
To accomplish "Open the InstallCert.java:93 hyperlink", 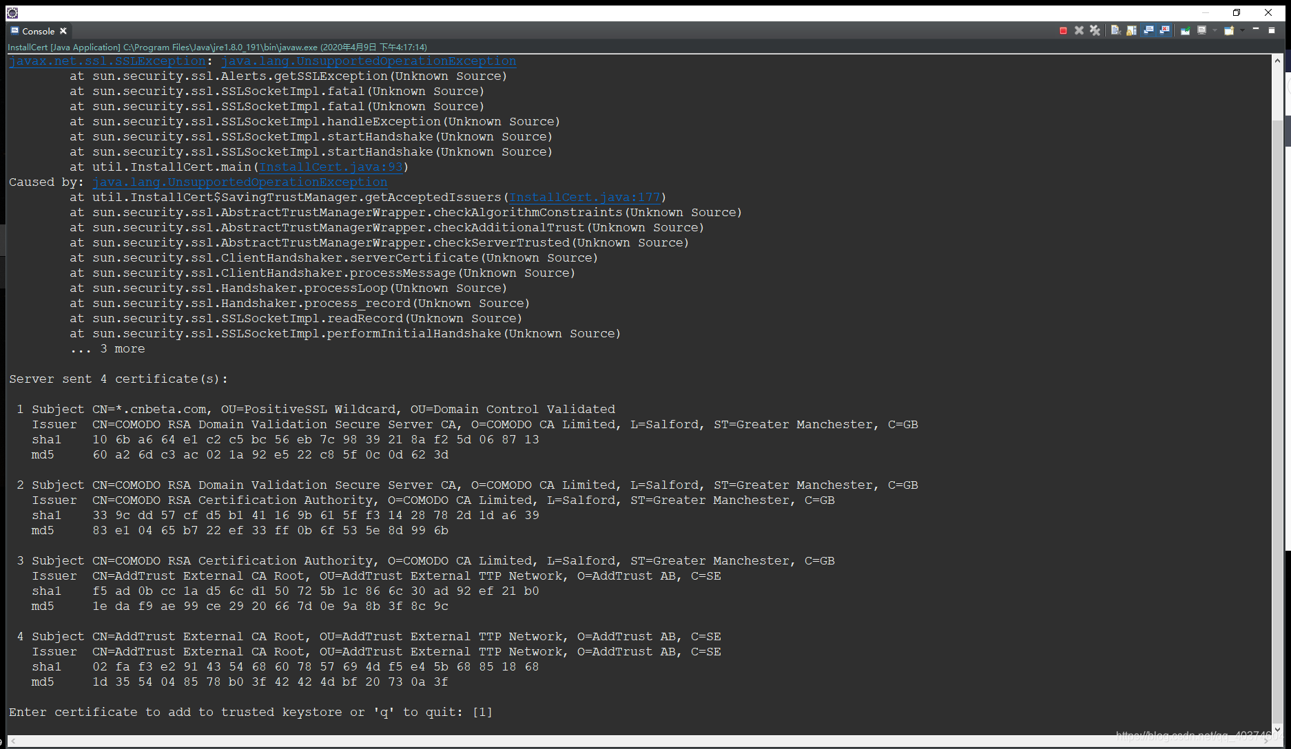I will coord(331,167).
